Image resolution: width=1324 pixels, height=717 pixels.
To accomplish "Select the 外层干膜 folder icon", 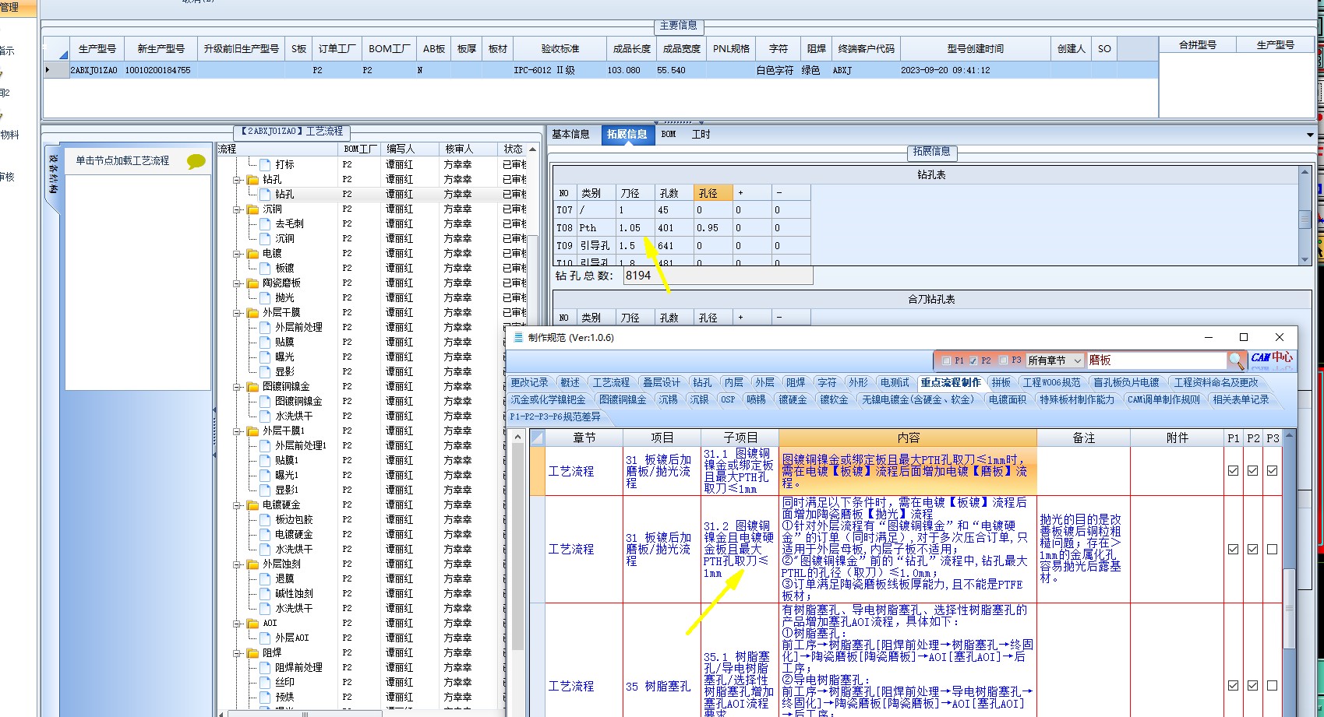I will pyautogui.click(x=252, y=313).
